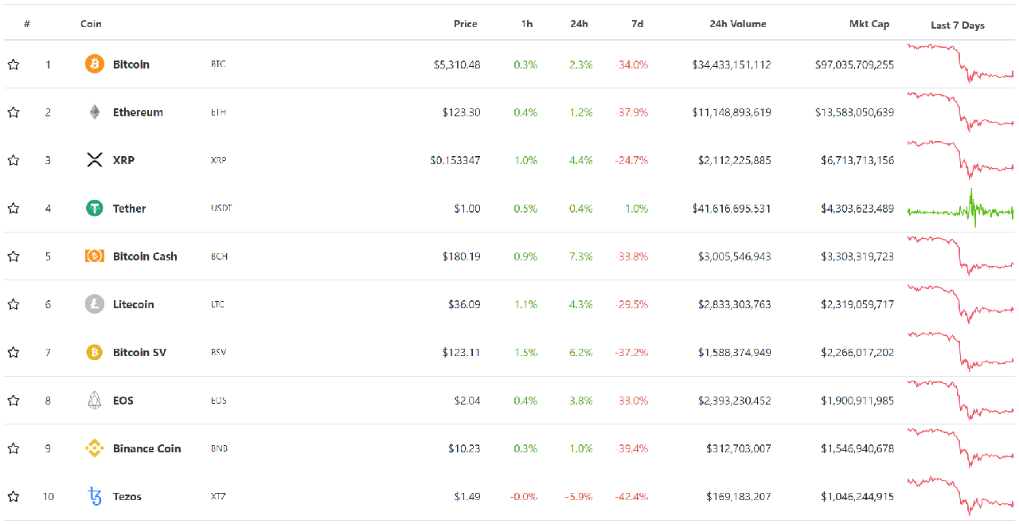Sort by the # rank column
Screen dimensions: 1019x524
click(27, 24)
